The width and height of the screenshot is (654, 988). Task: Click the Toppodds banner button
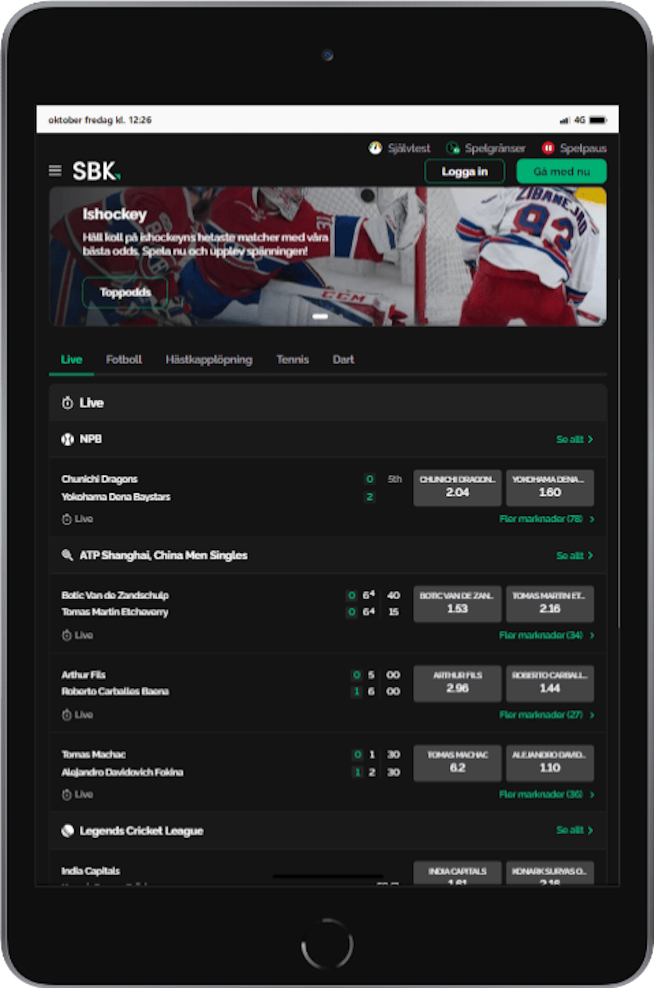[x=125, y=292]
